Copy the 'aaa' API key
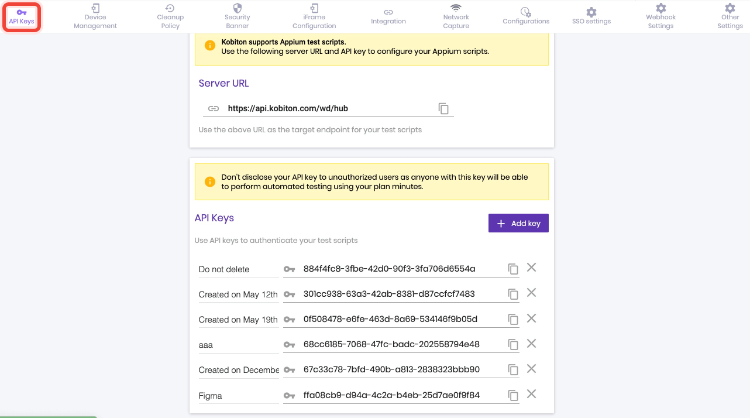Screen dimensions: 750x418 coord(513,344)
